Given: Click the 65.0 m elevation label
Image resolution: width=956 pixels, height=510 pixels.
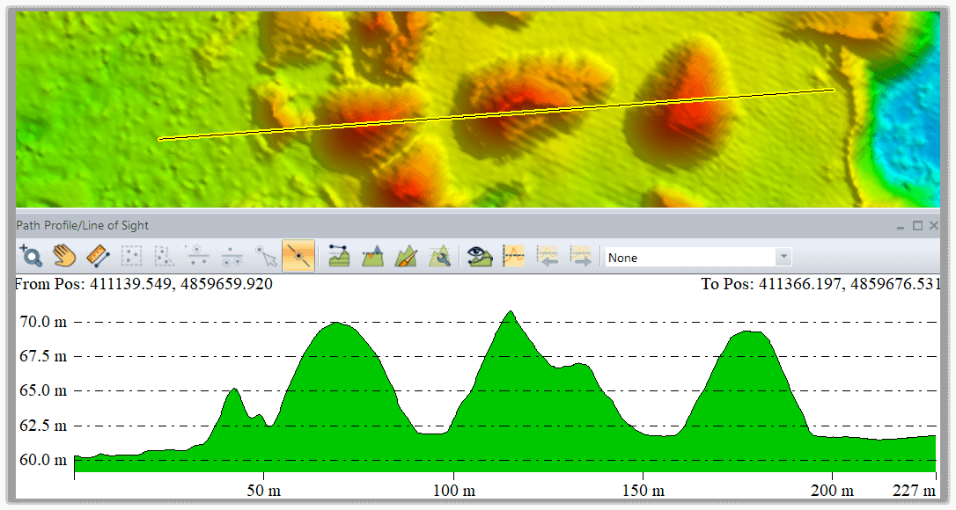Looking at the screenshot, I should (x=42, y=390).
